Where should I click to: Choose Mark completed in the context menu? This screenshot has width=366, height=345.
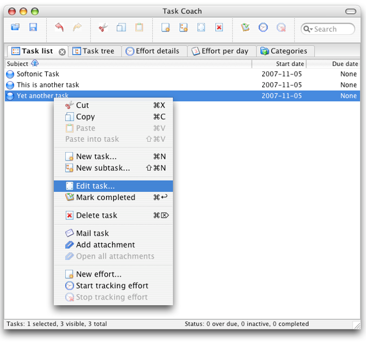113,197
